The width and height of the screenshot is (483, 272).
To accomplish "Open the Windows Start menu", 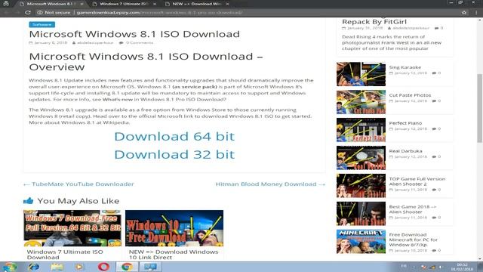I will click(10, 267).
